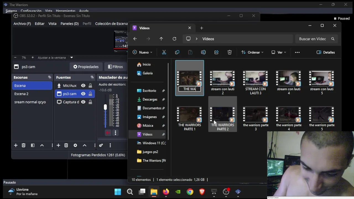Screen dimensions: 354x199
Task: Open juegos ps2 folder in sidebar
Action: [150, 152]
